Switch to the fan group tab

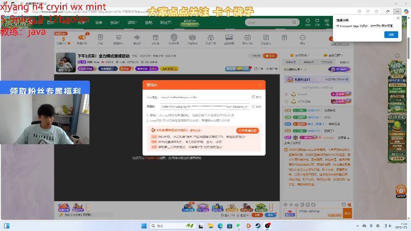(344, 62)
